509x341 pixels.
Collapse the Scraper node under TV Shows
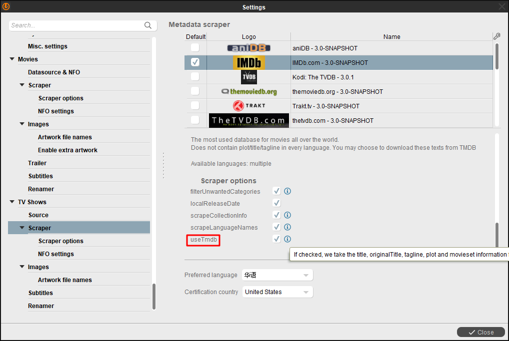pos(22,228)
